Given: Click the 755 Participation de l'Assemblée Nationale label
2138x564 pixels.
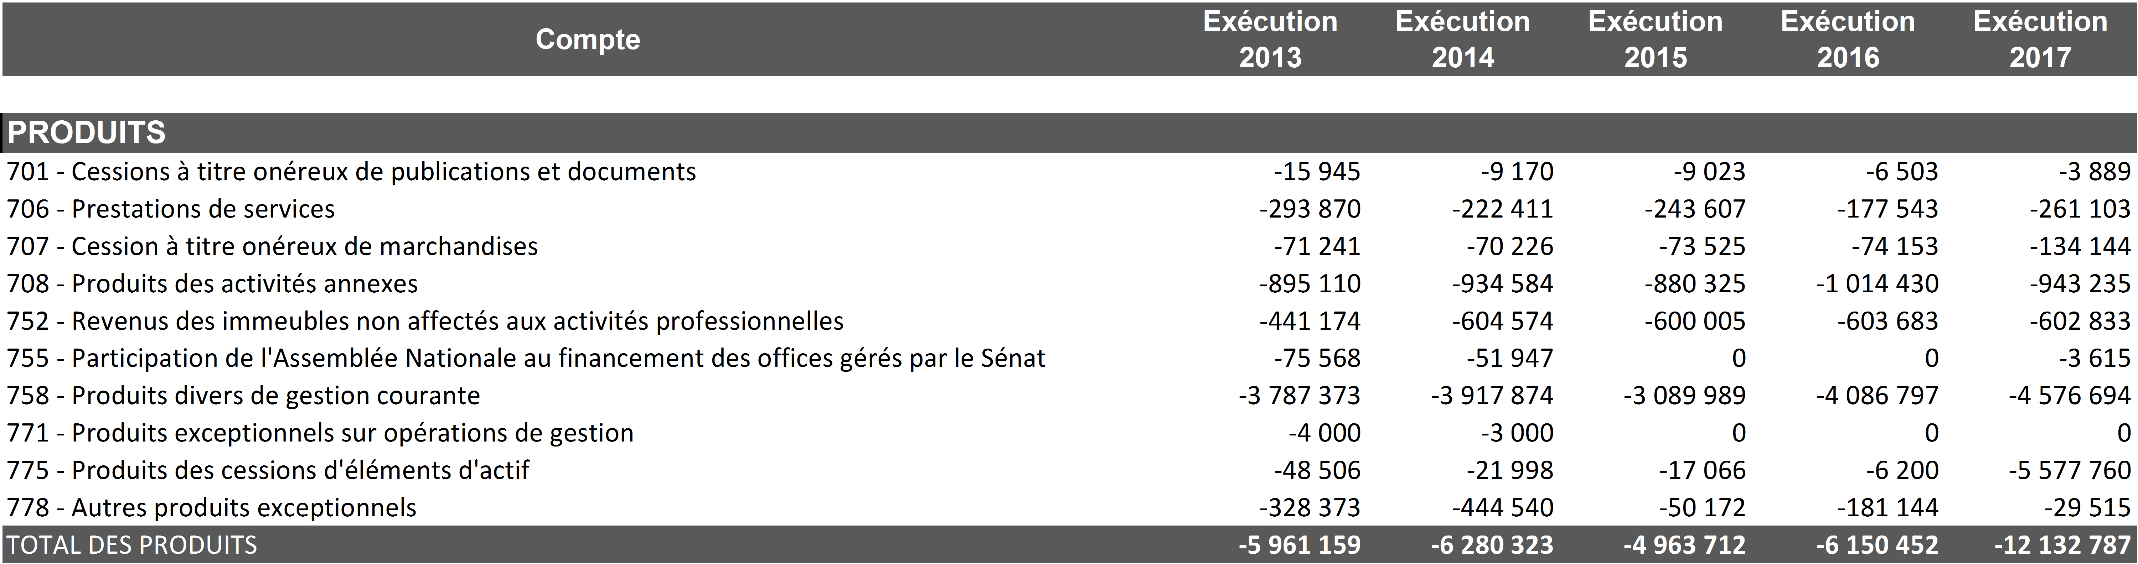Looking at the screenshot, I should tap(526, 358).
